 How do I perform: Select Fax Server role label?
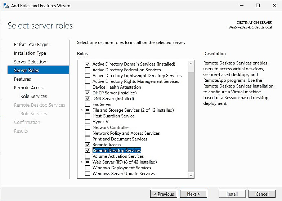point(102,104)
